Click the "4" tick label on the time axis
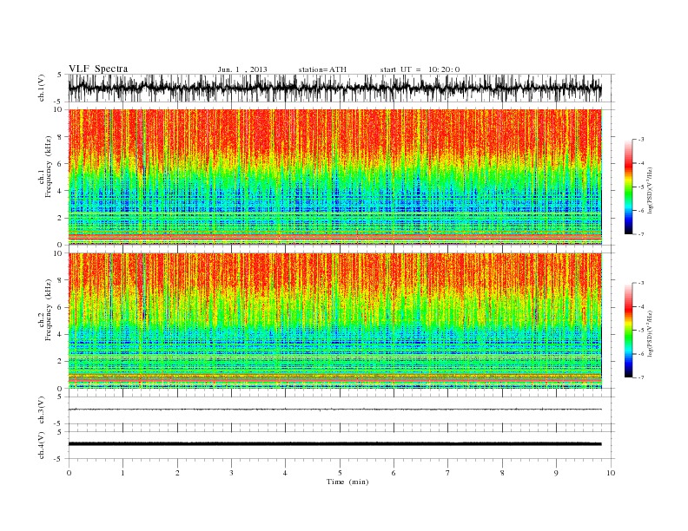 pyautogui.click(x=285, y=473)
